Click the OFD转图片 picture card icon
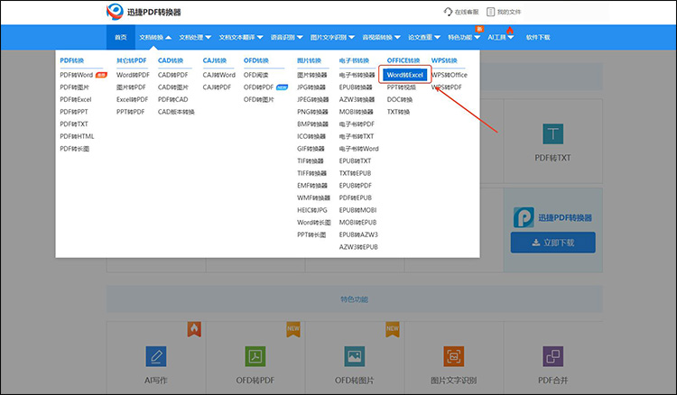 click(x=355, y=356)
